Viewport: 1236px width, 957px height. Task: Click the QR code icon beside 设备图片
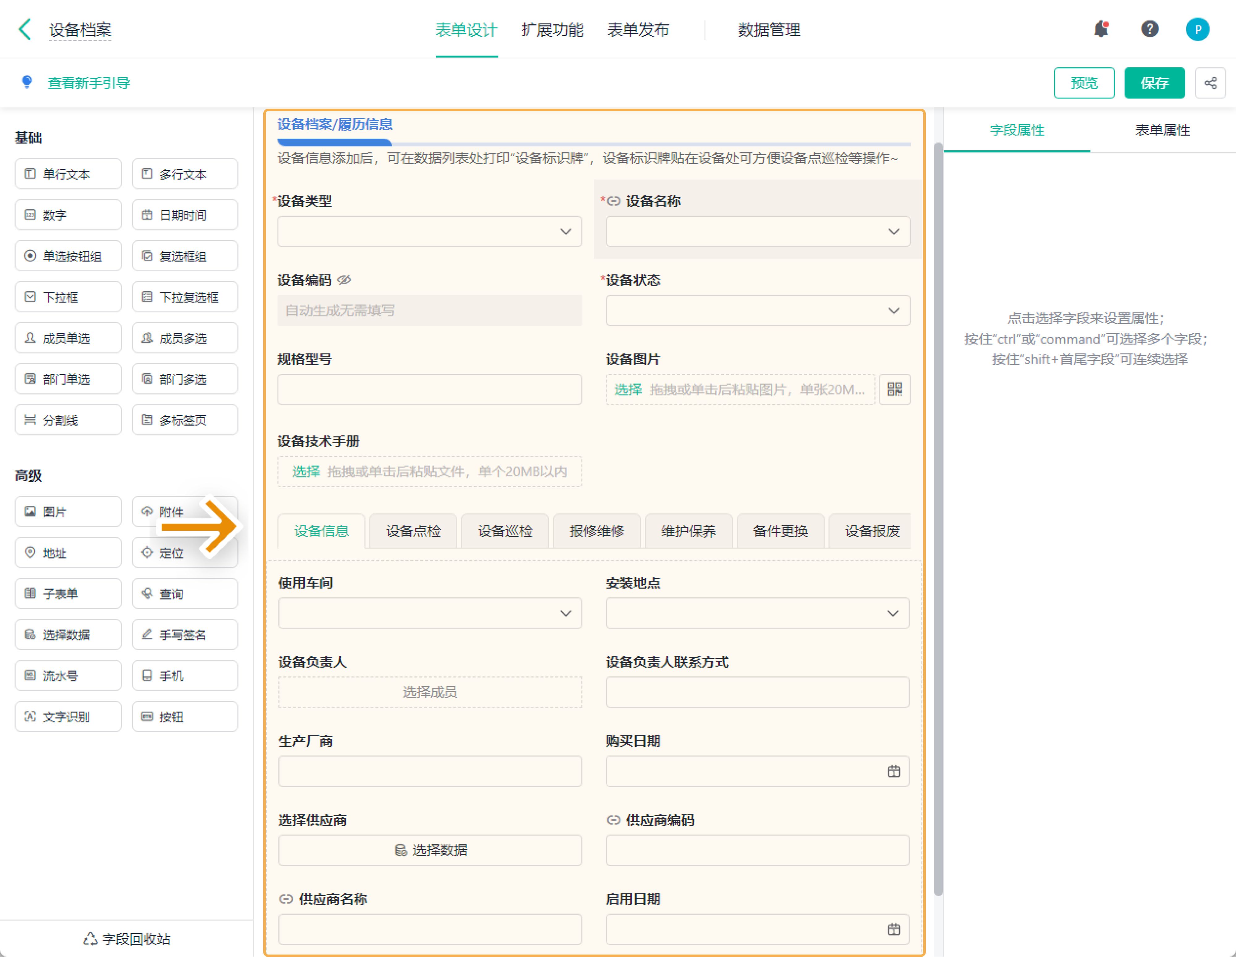click(895, 390)
